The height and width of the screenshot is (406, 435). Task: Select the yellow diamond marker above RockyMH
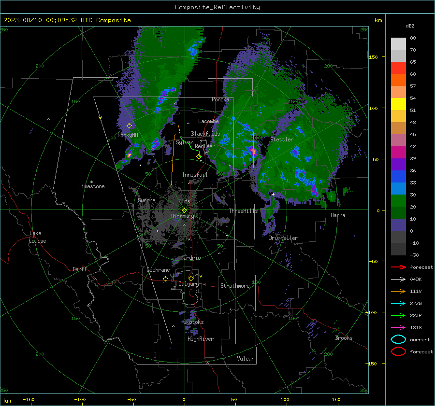point(129,126)
